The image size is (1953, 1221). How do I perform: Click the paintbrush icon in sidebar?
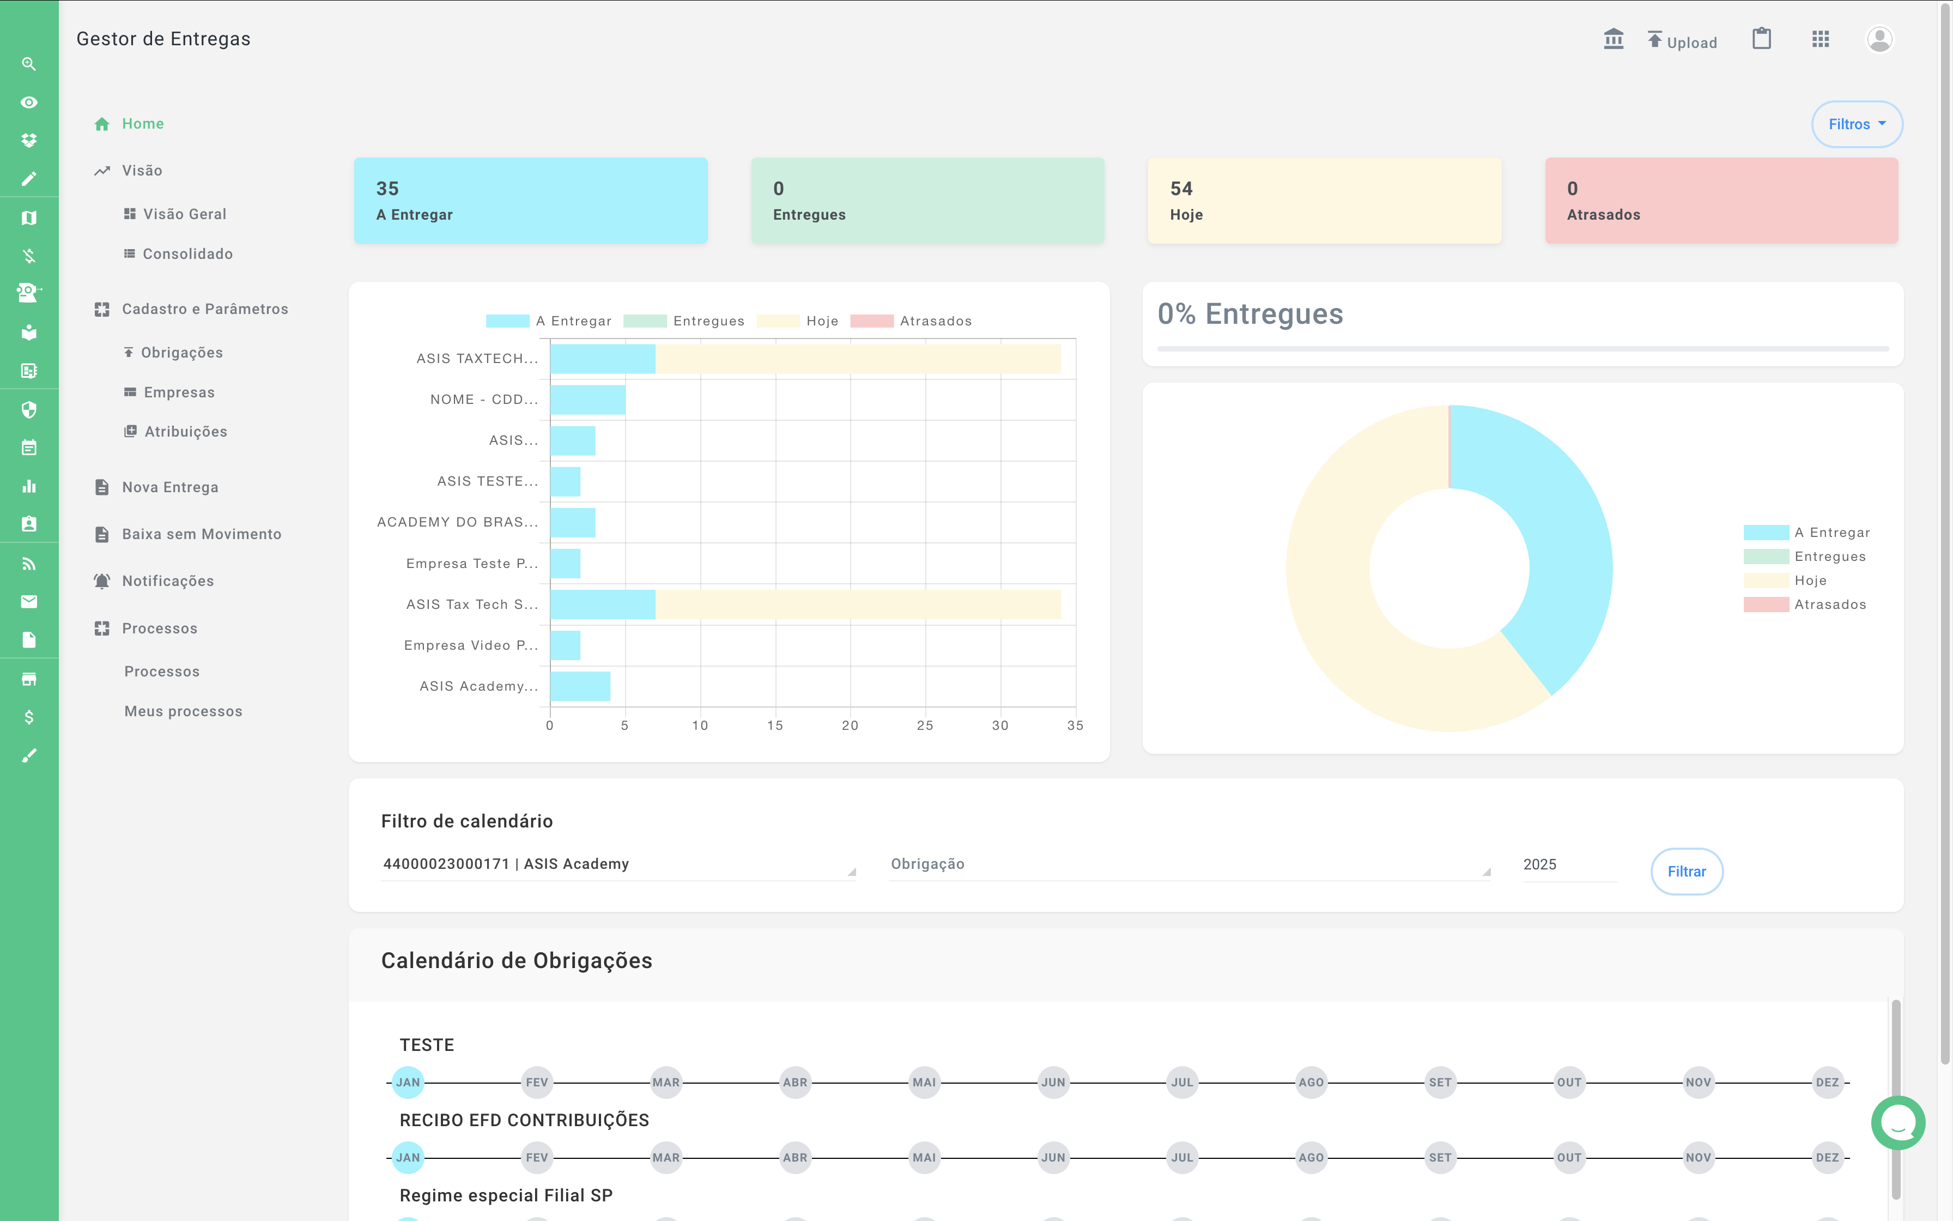29,756
